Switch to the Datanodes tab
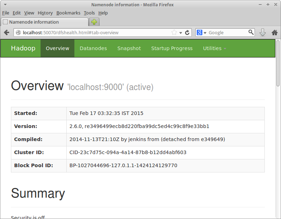This screenshot has height=219, width=281. pyautogui.click(x=93, y=48)
